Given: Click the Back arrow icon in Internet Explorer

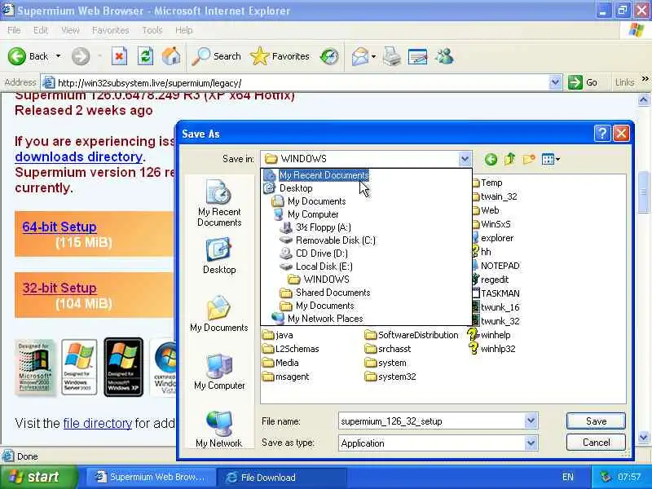Looking at the screenshot, I should click(x=17, y=56).
